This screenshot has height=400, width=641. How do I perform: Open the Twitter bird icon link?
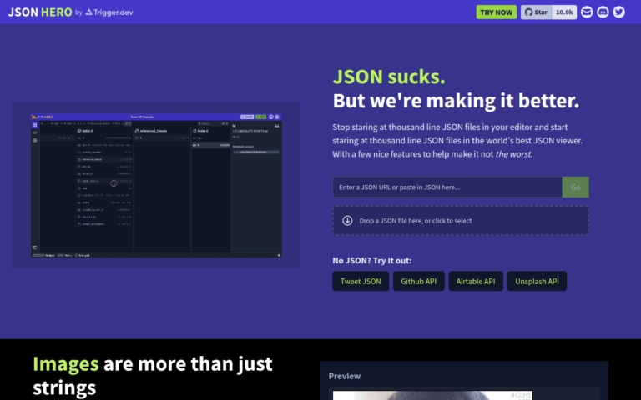619,12
